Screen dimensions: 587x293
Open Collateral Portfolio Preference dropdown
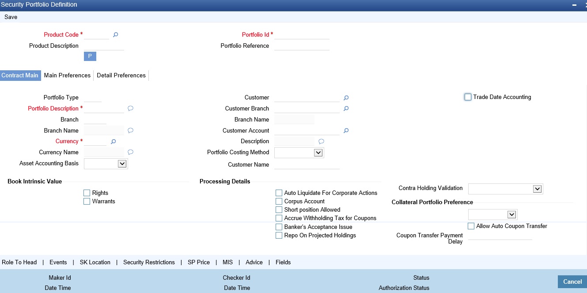point(511,215)
